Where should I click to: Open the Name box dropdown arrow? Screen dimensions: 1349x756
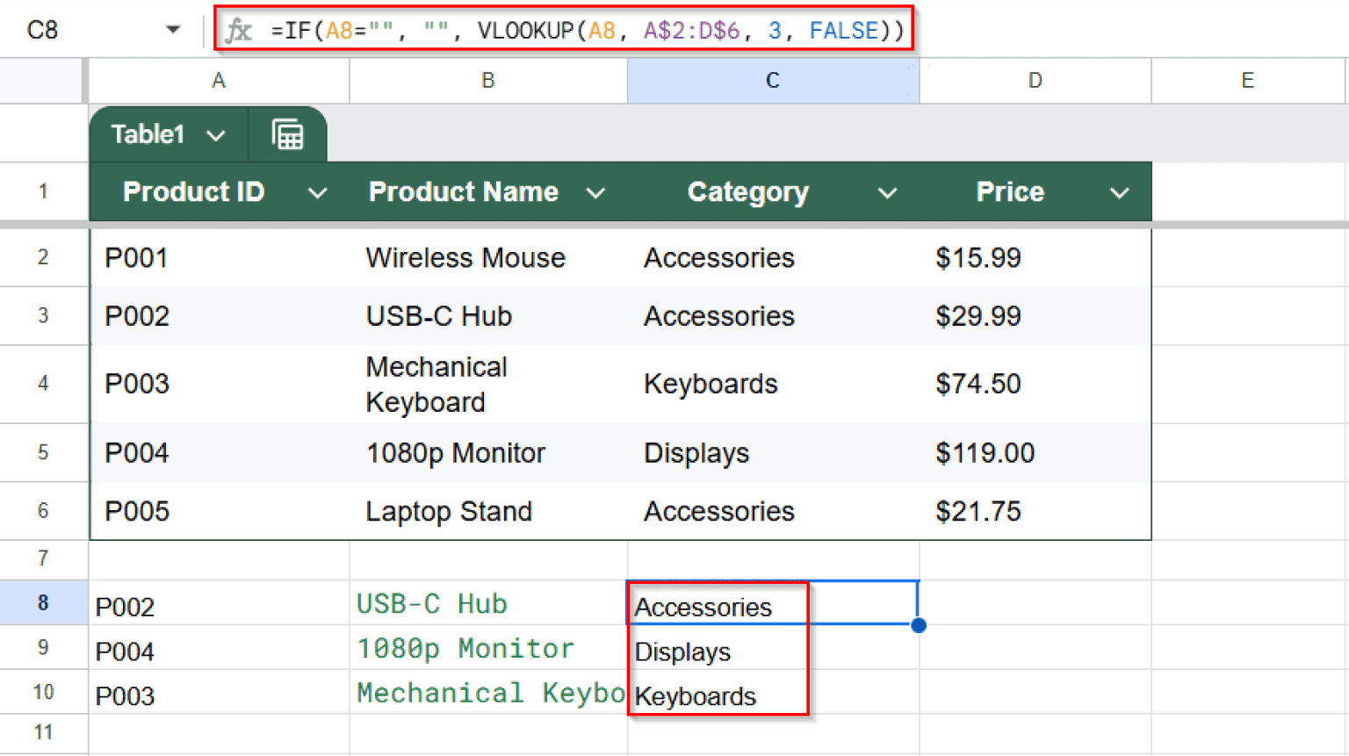(173, 29)
